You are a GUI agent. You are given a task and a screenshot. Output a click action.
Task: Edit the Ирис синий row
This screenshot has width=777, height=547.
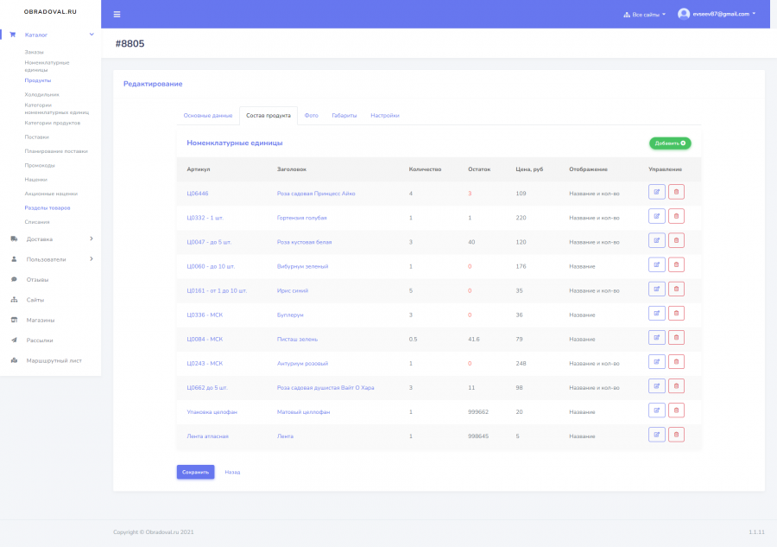(657, 289)
